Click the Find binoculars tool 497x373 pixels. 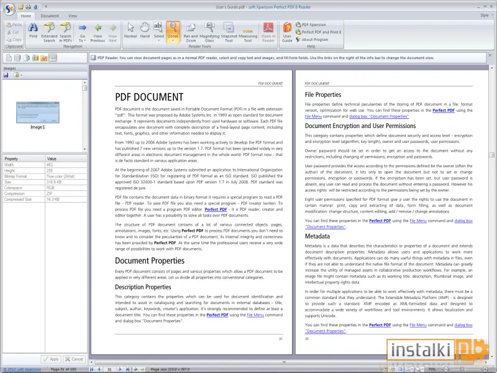pyautogui.click(x=33, y=31)
